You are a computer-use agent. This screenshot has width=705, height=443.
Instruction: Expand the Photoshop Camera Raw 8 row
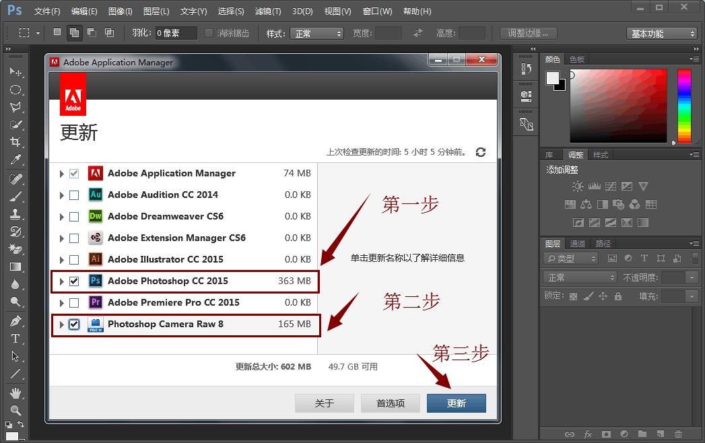pyautogui.click(x=61, y=325)
